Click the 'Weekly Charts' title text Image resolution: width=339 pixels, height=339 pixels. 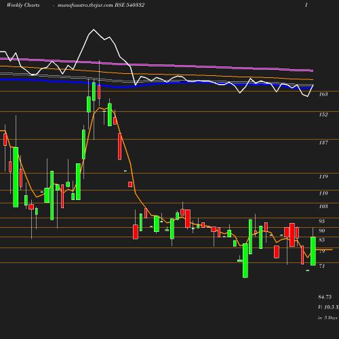click(23, 5)
